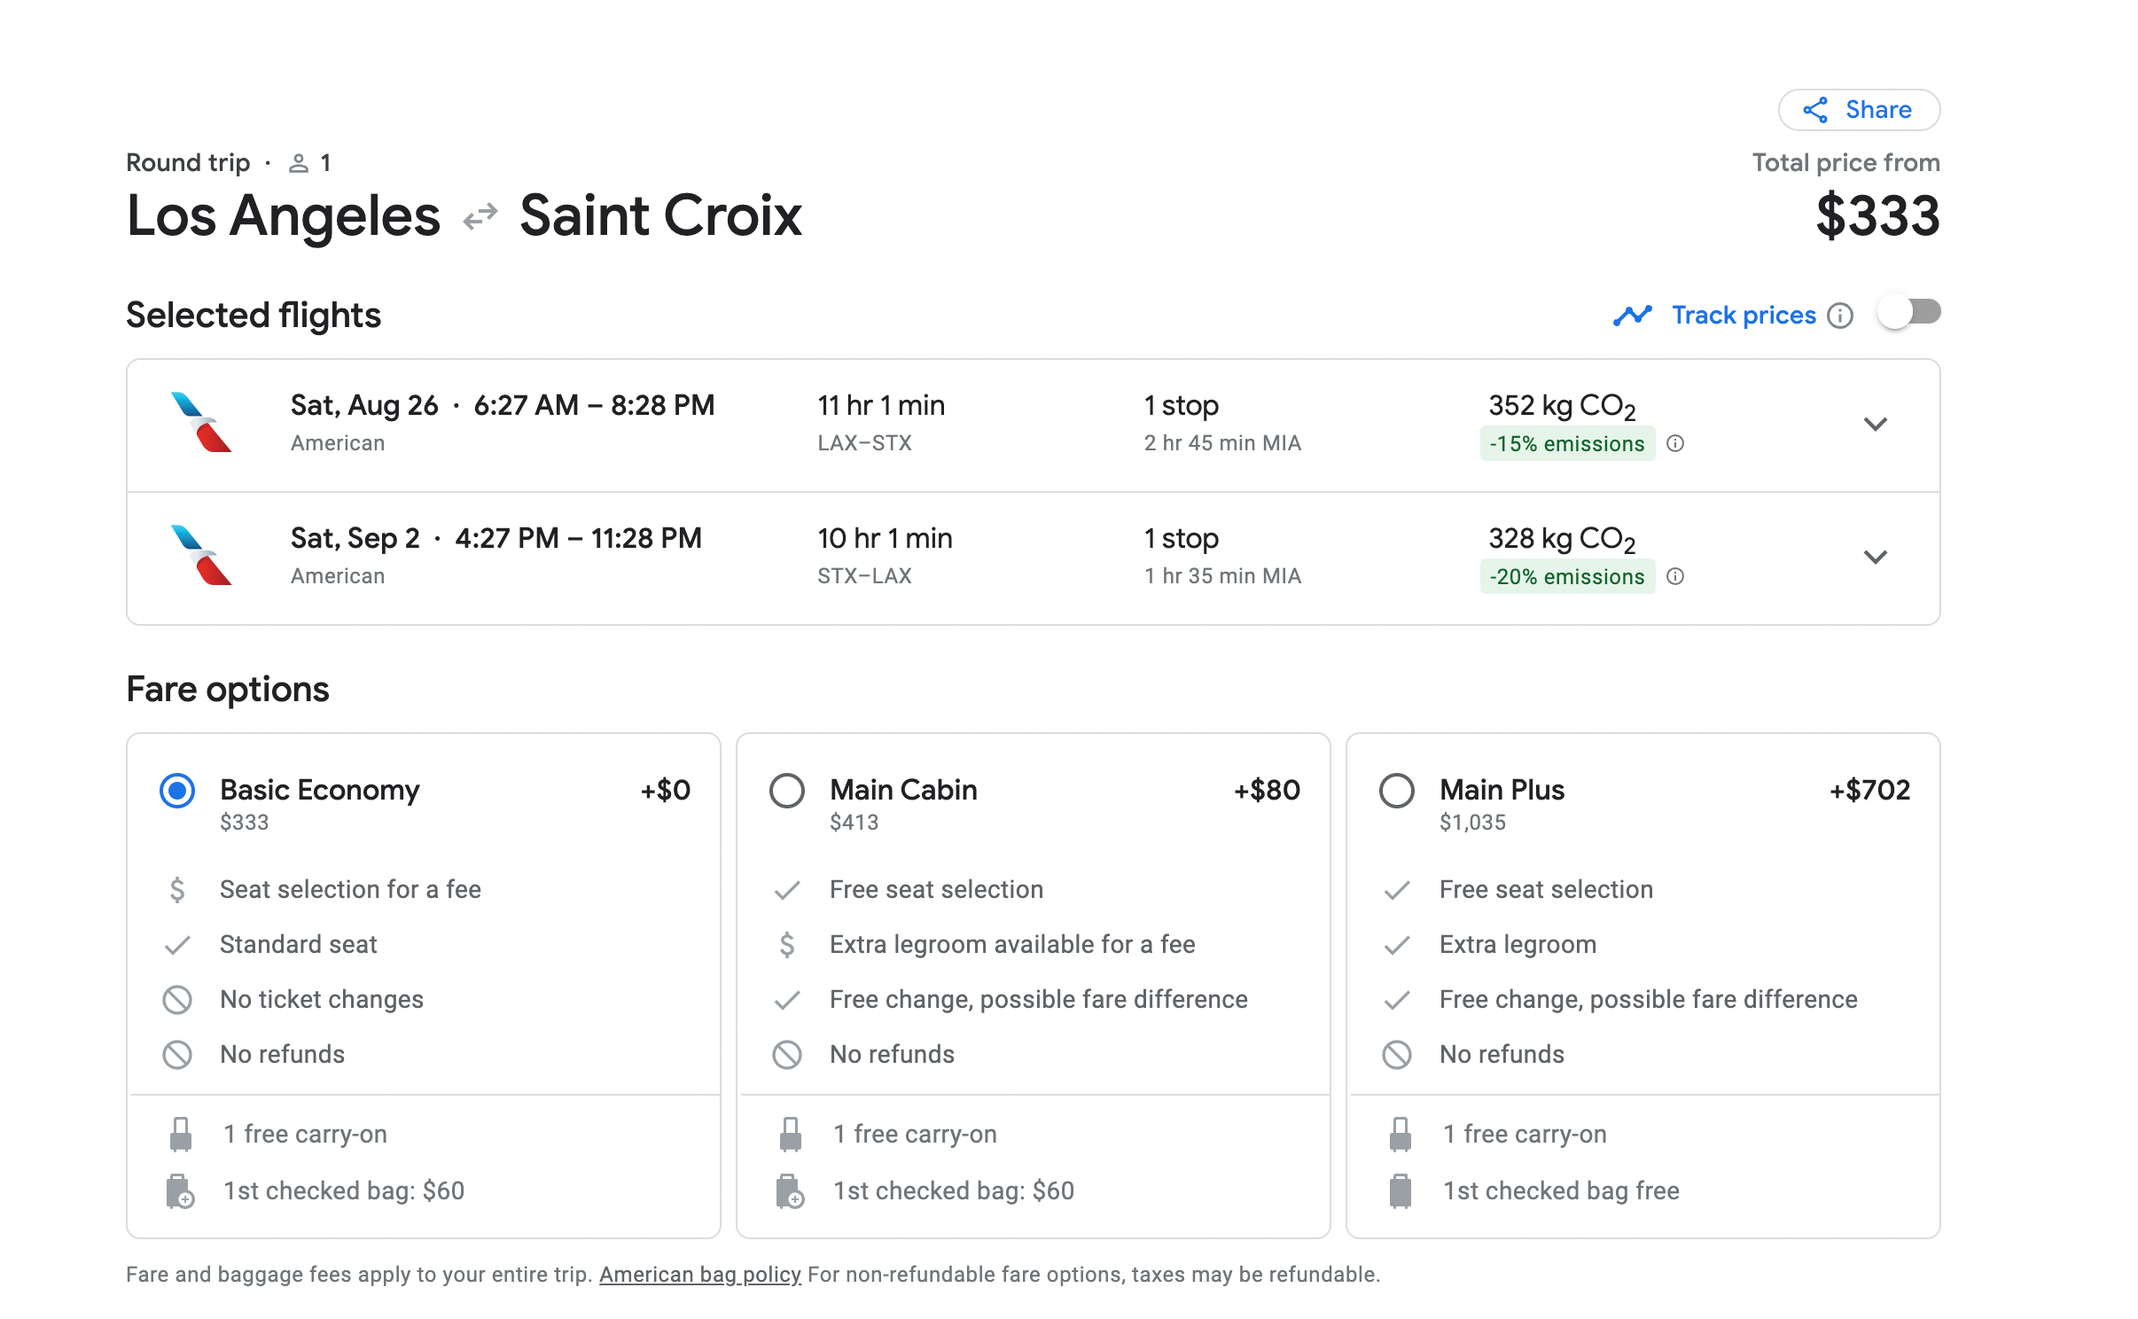Click the -15% emissions badge
The image size is (2138, 1319).
(1566, 443)
